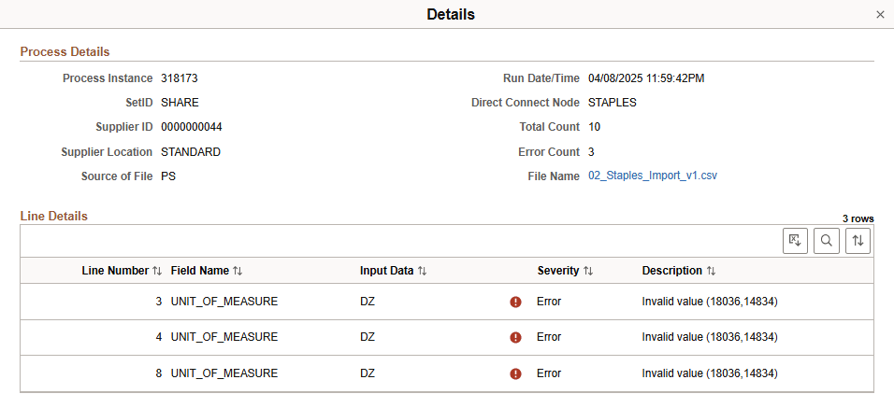Click Invalid value description on line 3
This screenshot has height=408, width=894.
click(710, 302)
